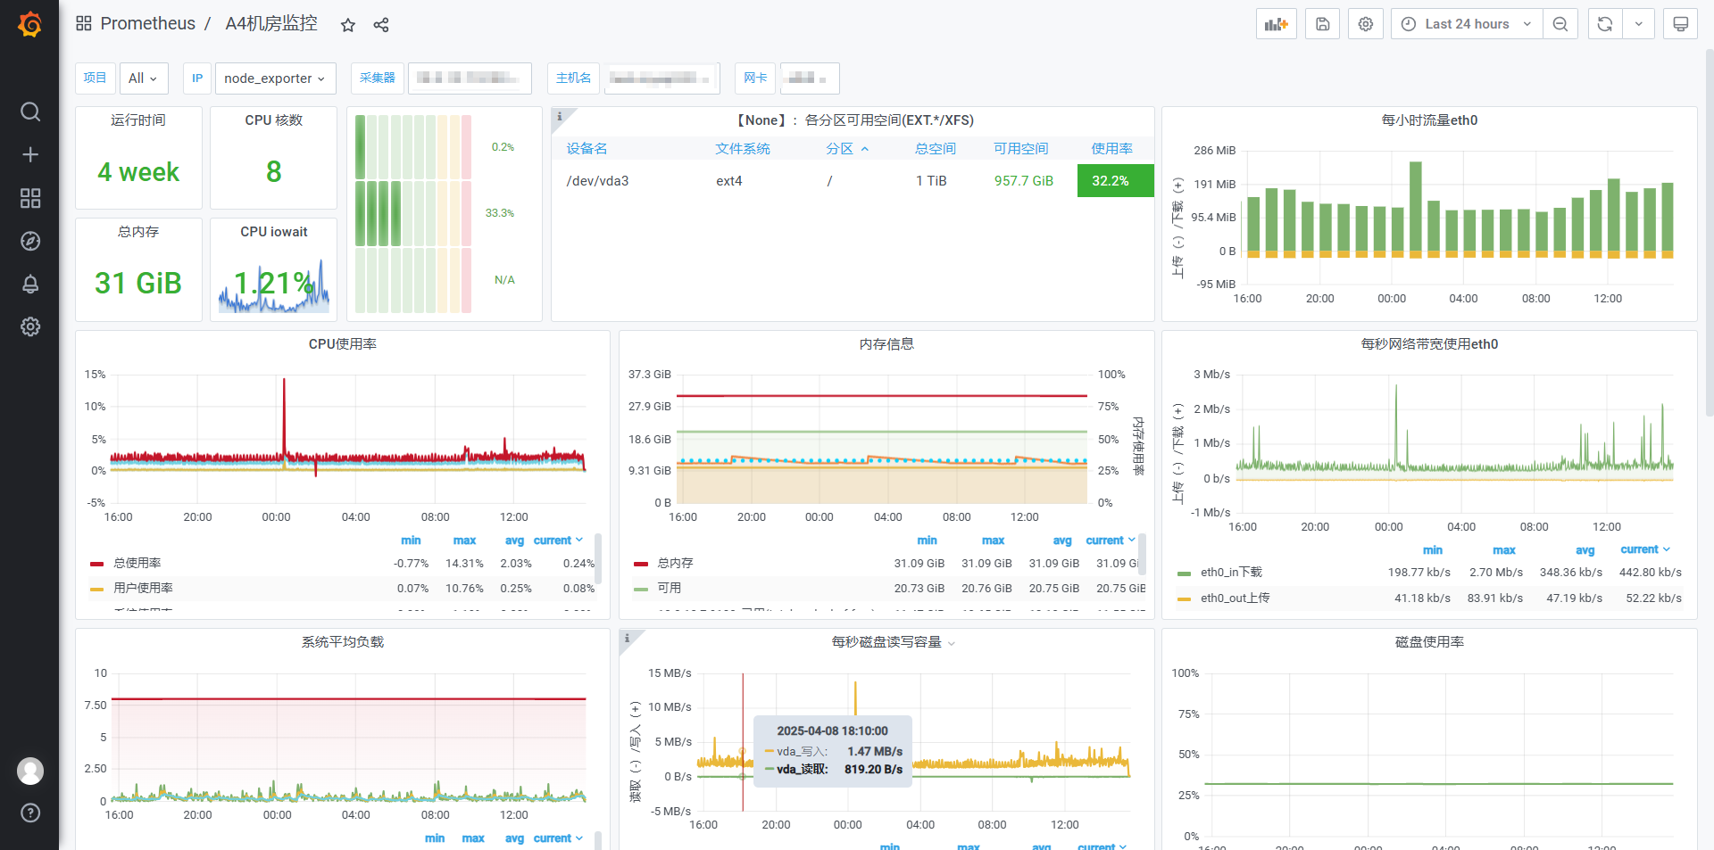
Task: Star this dashboard as favorite
Action: [348, 25]
